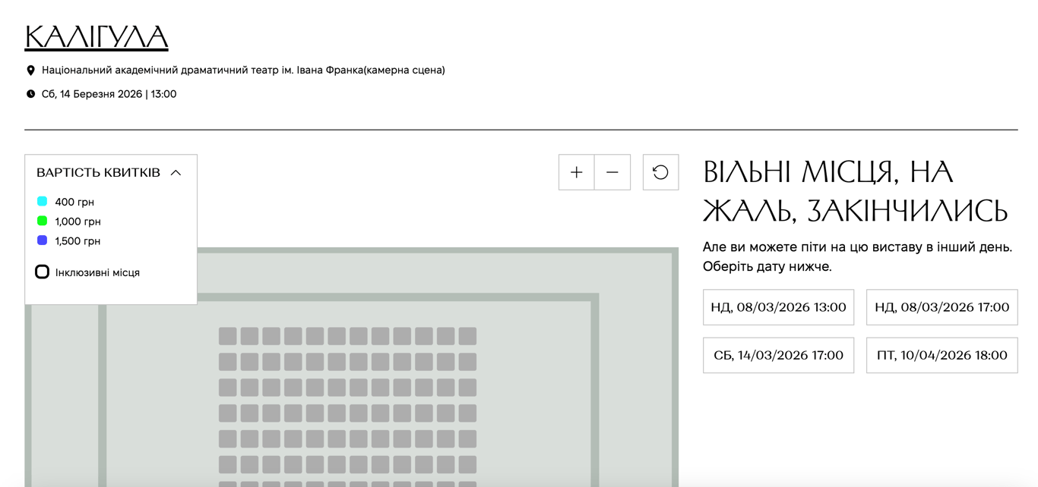Image resolution: width=1038 pixels, height=487 pixels.
Task: Click the theater venue name text
Action: click(243, 70)
